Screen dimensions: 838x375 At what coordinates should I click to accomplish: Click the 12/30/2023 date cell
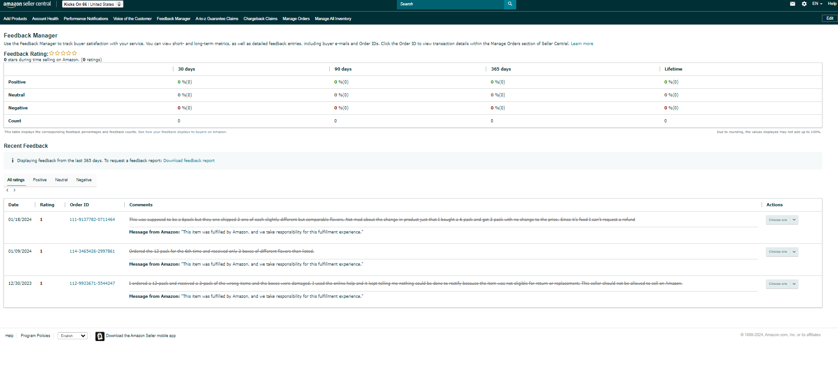[x=20, y=283]
